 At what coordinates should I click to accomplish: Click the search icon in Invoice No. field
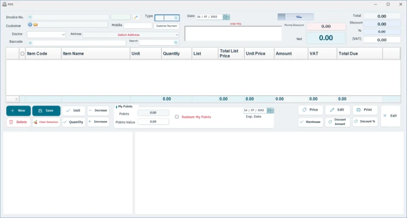30,17
